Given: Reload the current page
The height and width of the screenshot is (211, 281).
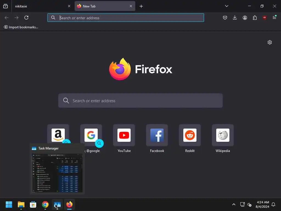Looking at the screenshot, I should tap(26, 18).
